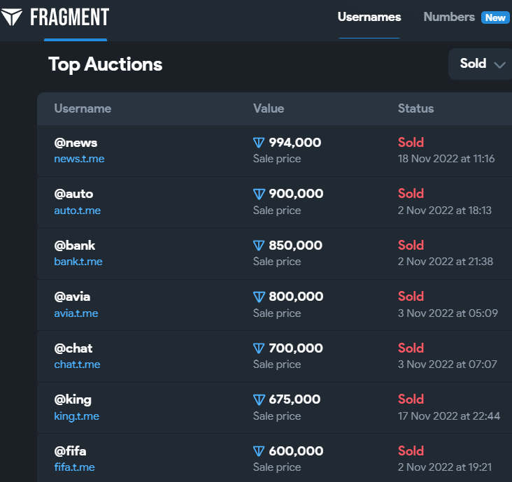Click the TON icon beside 900,000

click(259, 194)
